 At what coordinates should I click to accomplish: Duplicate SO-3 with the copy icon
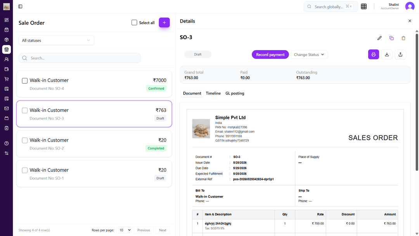391,38
